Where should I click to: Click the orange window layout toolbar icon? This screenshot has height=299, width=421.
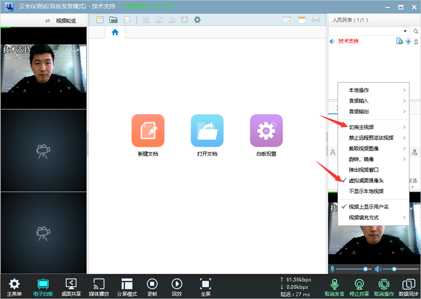tap(302, 20)
